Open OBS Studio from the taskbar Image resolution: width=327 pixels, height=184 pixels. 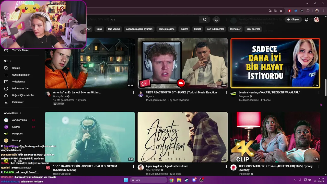pyautogui.click(x=202, y=180)
